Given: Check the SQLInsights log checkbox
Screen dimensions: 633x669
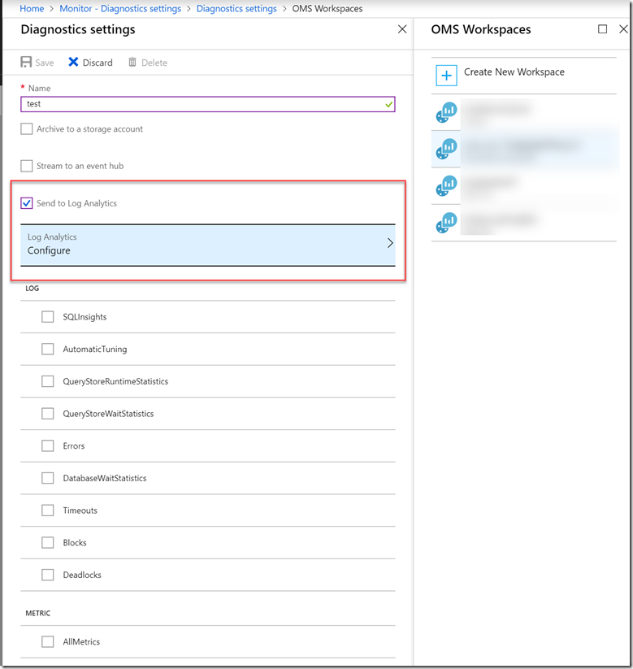Looking at the screenshot, I should tap(47, 316).
